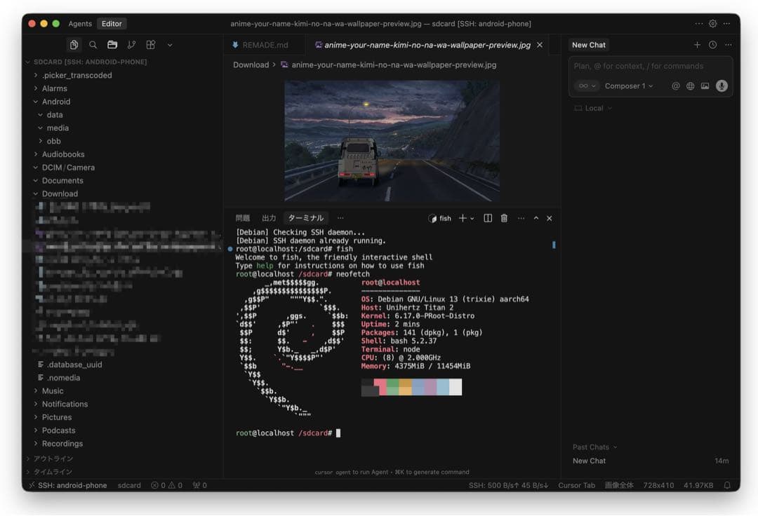Click SSH: android-phone remote status button
Screen dimensions: 758x516
[68, 485]
